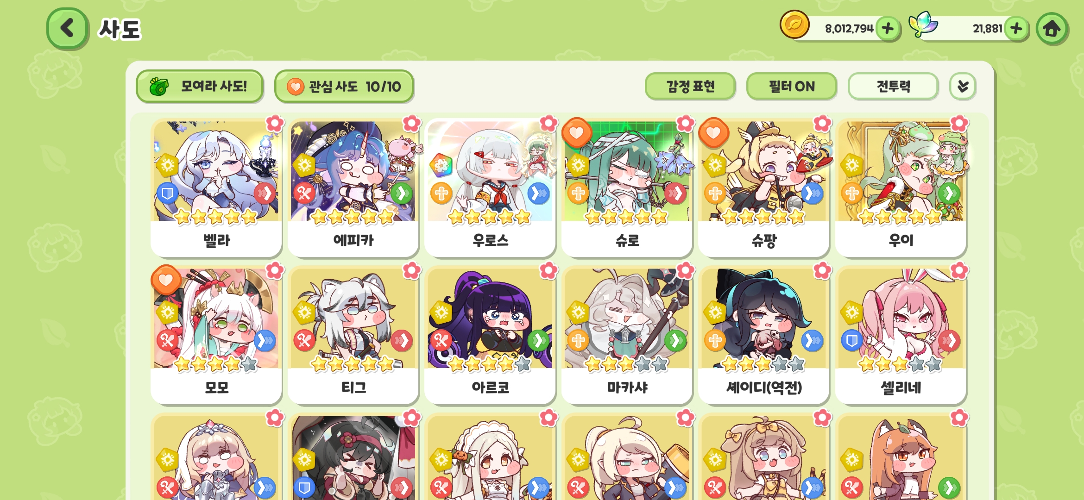Select the 에피카 character card
The image size is (1084, 500).
point(353,187)
